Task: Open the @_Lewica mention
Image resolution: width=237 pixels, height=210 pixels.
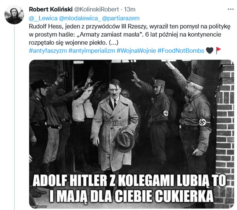Action: (43, 18)
